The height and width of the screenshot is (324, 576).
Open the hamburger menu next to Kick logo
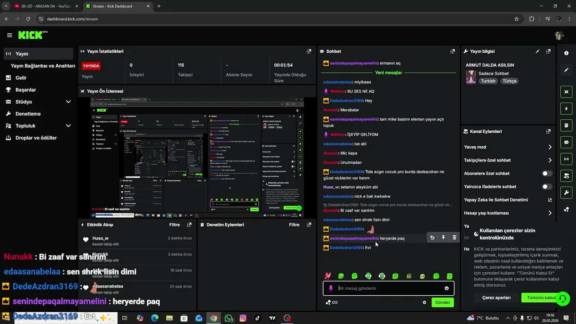pyautogui.click(x=9, y=35)
